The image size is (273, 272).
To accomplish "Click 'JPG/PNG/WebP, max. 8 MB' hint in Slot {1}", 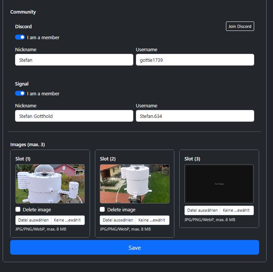I will pos(41,229).
